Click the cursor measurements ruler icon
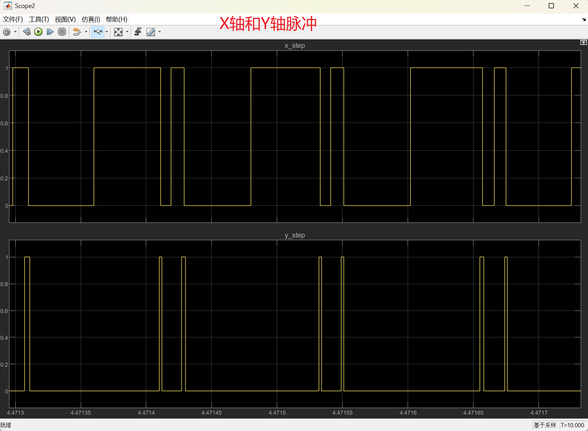The width and height of the screenshot is (588, 431). click(151, 32)
